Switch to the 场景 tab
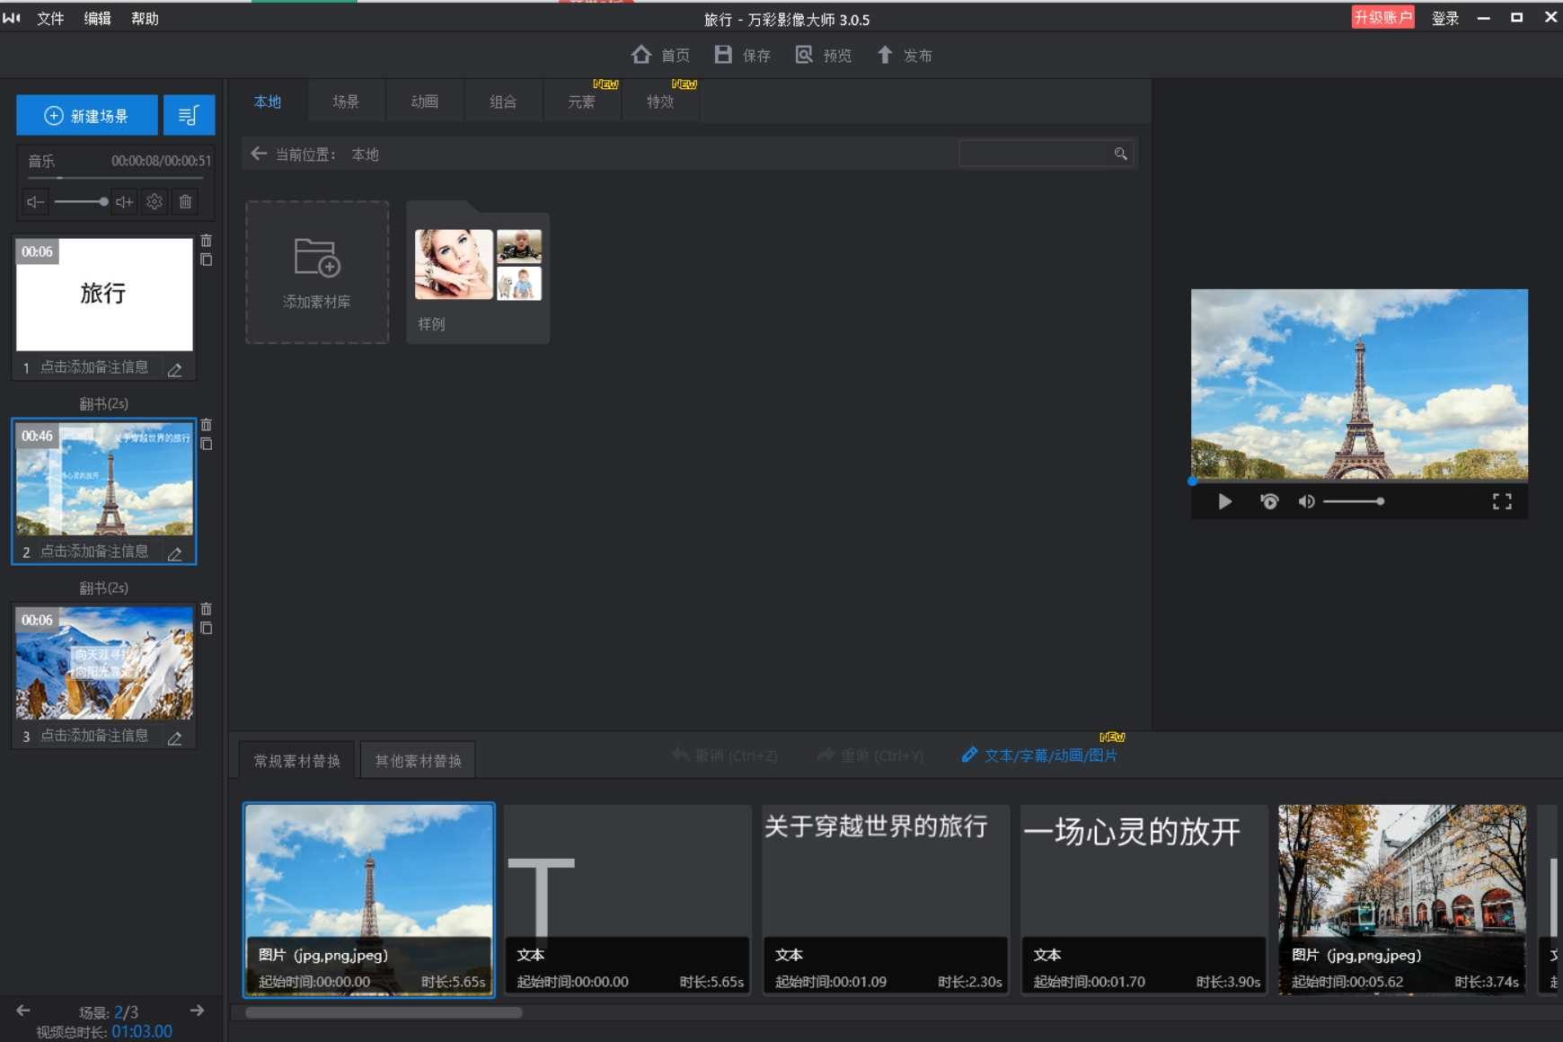This screenshot has height=1042, width=1563. (346, 102)
